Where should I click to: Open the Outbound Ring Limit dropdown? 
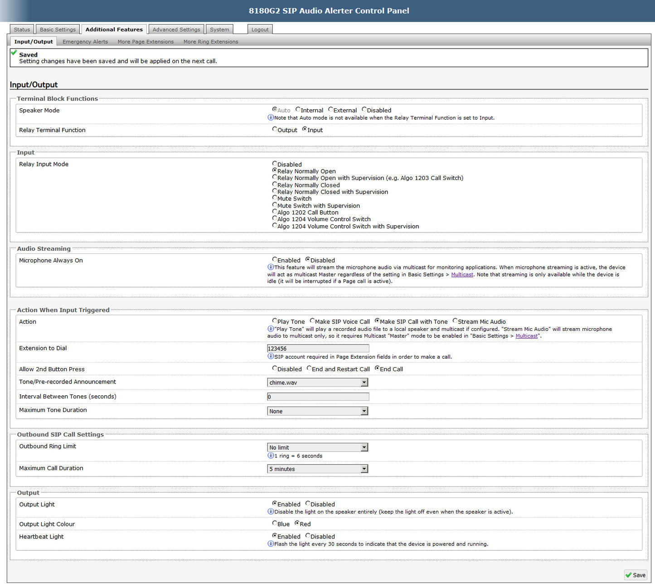coord(317,447)
